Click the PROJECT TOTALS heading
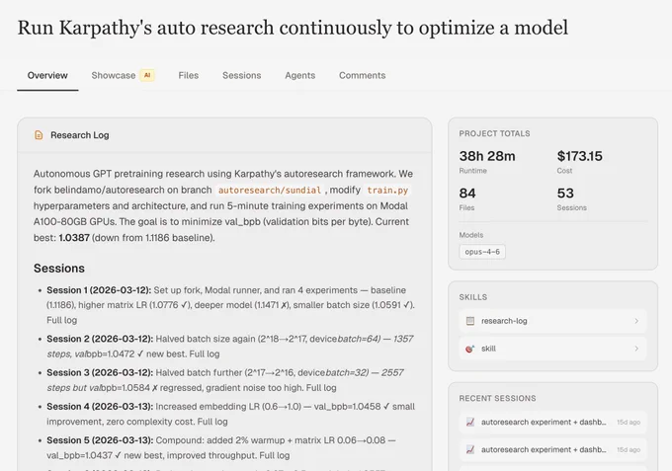The image size is (672, 471). (x=494, y=133)
